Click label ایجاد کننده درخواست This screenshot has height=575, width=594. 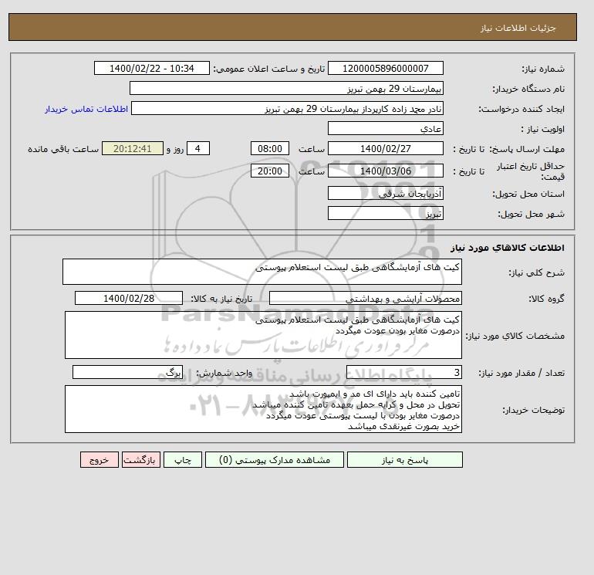pyautogui.click(x=521, y=109)
